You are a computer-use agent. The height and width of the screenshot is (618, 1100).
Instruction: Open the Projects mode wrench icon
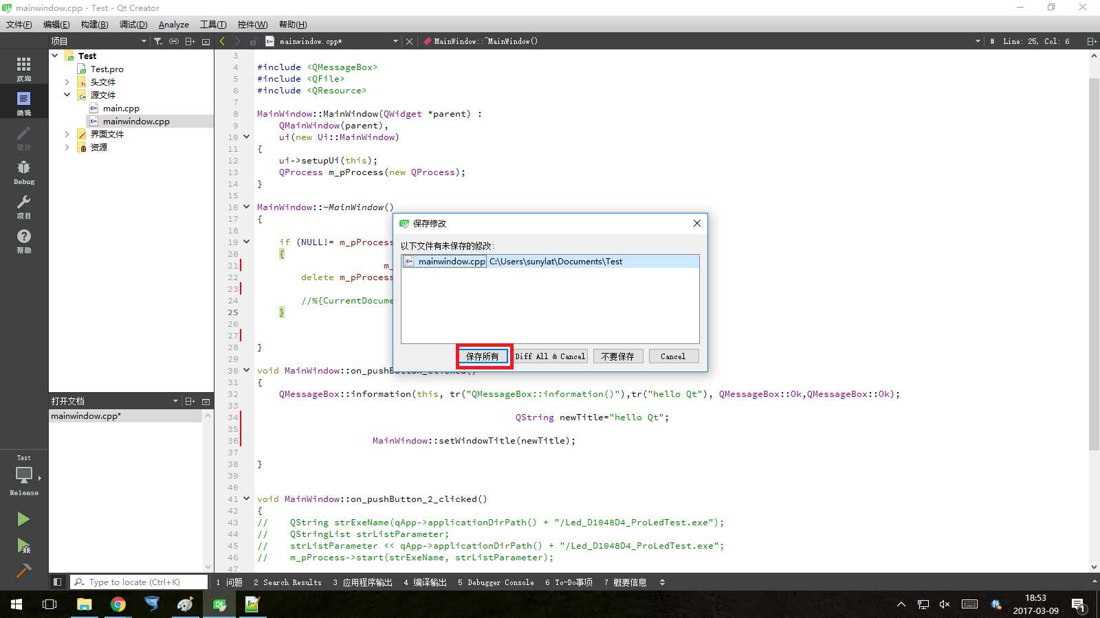[x=24, y=205]
